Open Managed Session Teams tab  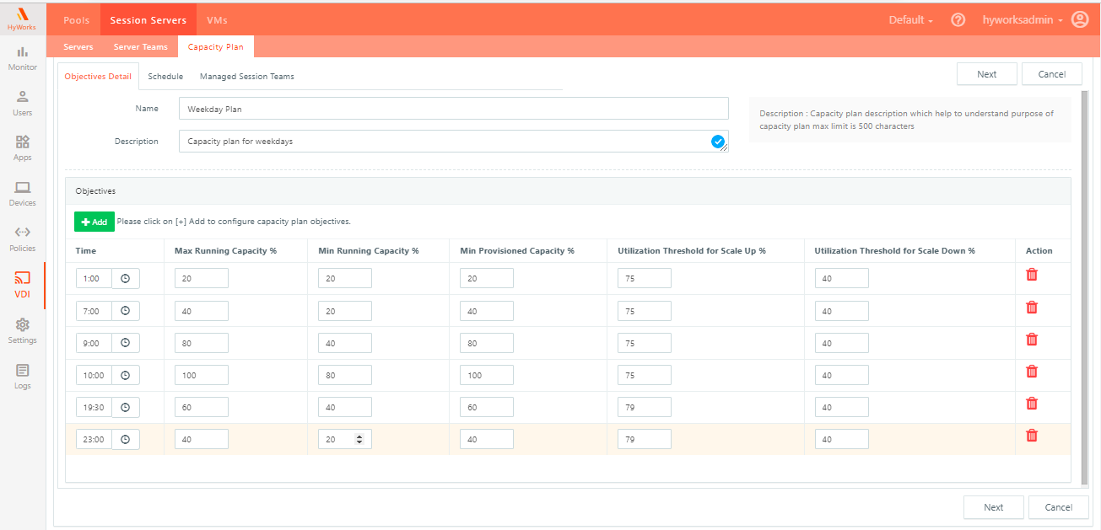click(x=246, y=76)
